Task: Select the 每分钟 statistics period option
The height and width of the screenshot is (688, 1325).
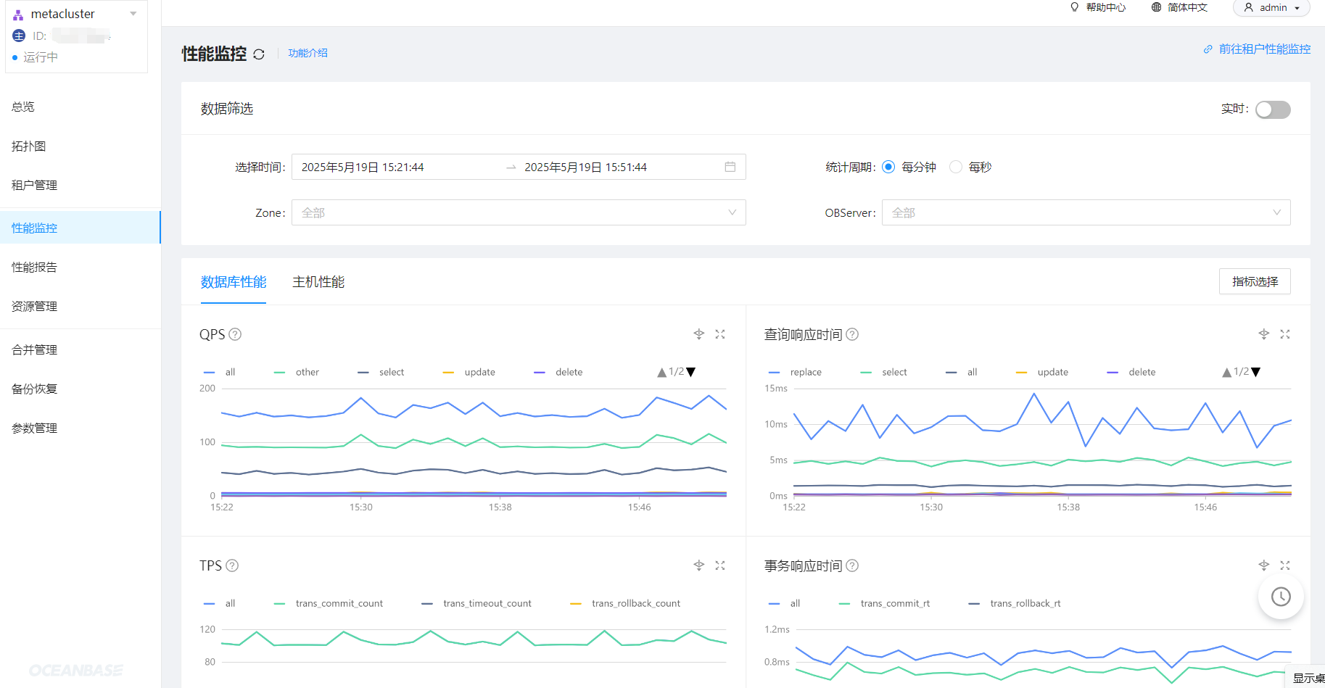Action: pos(888,167)
